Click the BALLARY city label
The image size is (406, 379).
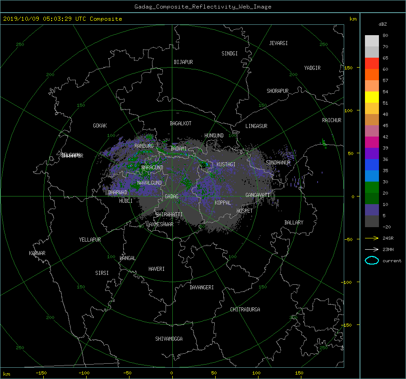point(294,223)
